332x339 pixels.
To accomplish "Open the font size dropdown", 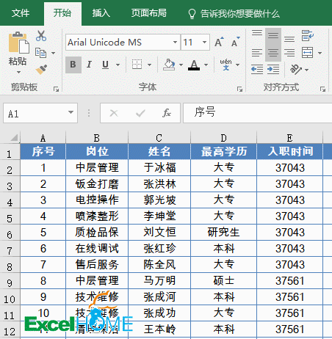I will tap(205, 42).
